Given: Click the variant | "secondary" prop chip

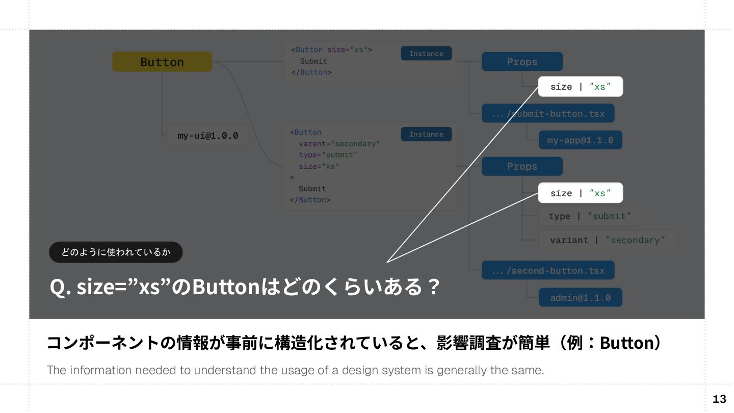Looking at the screenshot, I should tap(608, 240).
